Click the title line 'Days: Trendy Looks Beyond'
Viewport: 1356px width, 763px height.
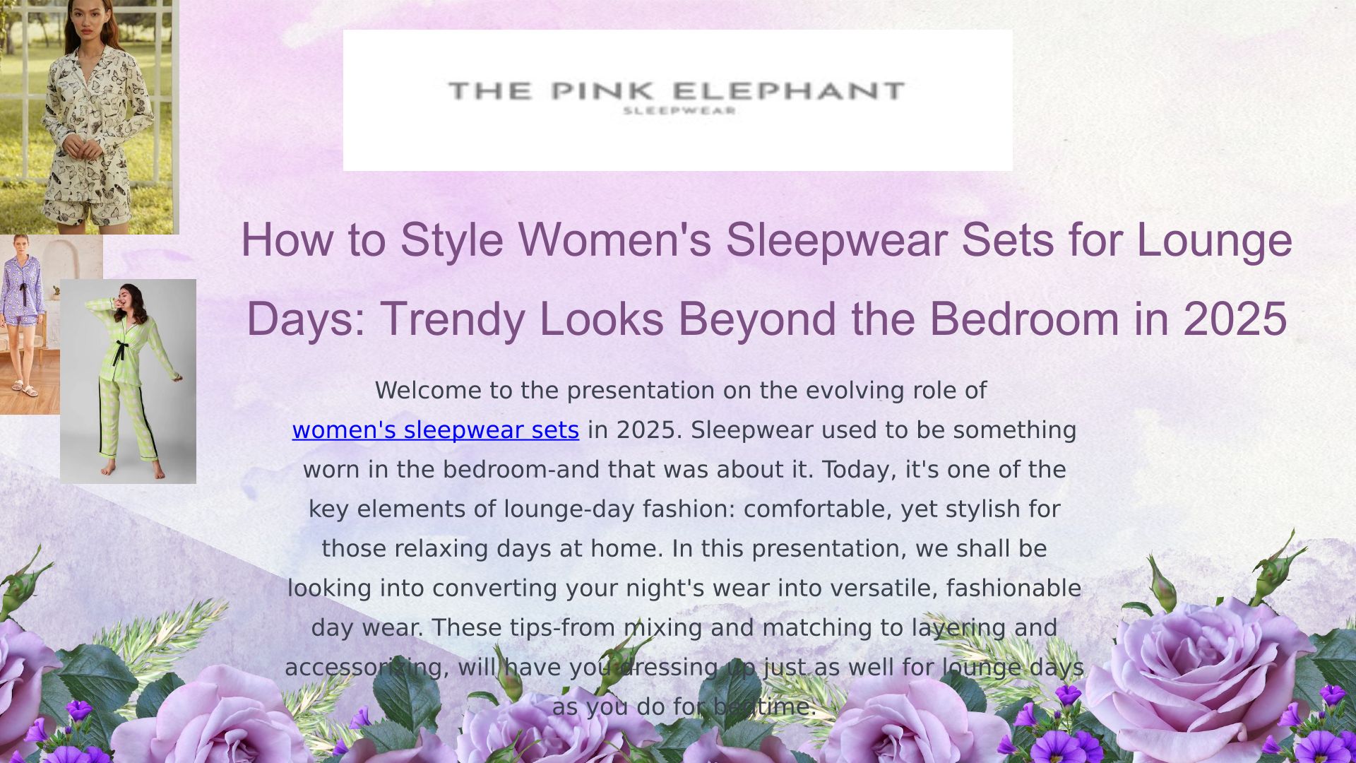pyautogui.click(x=766, y=319)
